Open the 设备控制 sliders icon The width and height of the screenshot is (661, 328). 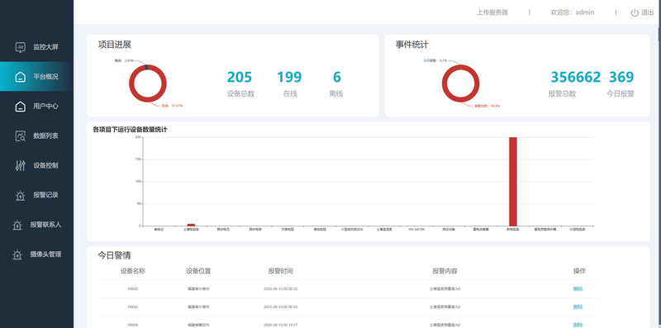pyautogui.click(x=20, y=166)
